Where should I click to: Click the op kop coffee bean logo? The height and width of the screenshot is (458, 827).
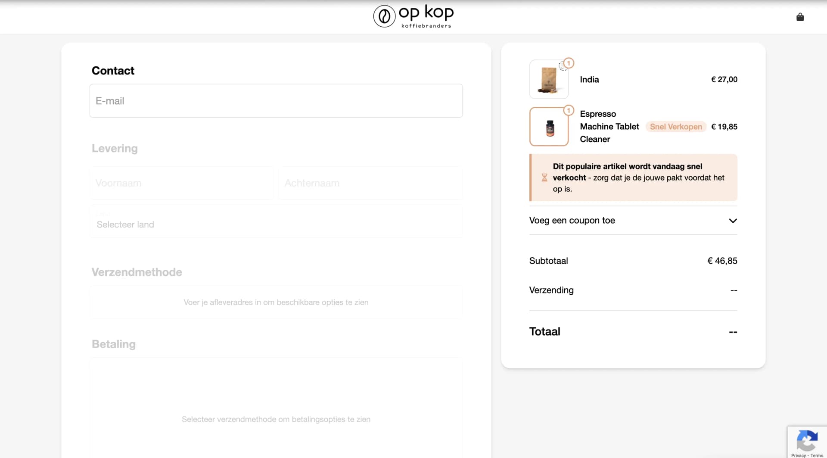point(384,16)
